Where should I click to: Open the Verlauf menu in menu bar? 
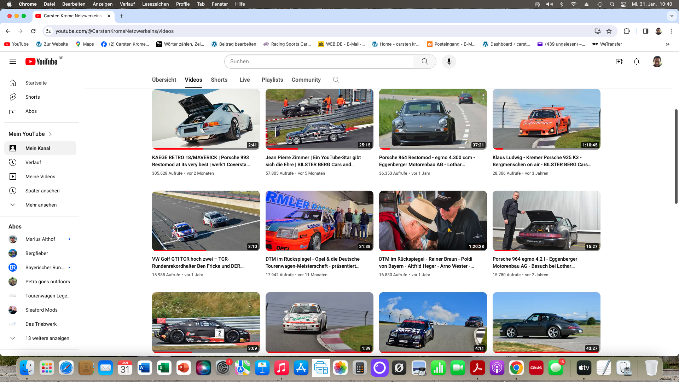127,4
